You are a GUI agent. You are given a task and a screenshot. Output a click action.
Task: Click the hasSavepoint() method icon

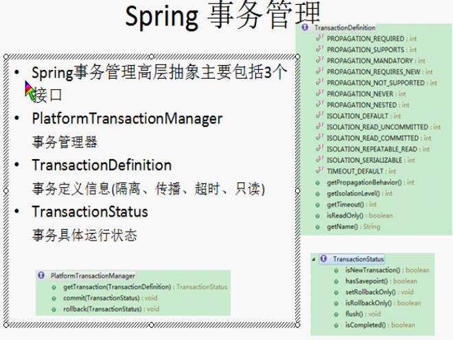pos(336,282)
